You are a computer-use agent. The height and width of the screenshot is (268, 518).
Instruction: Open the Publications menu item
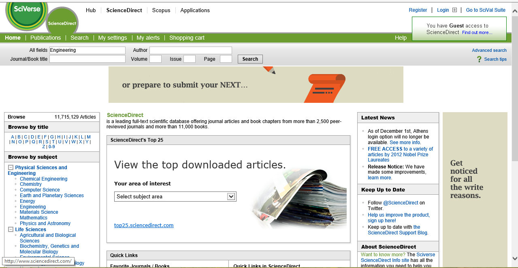[x=45, y=38]
